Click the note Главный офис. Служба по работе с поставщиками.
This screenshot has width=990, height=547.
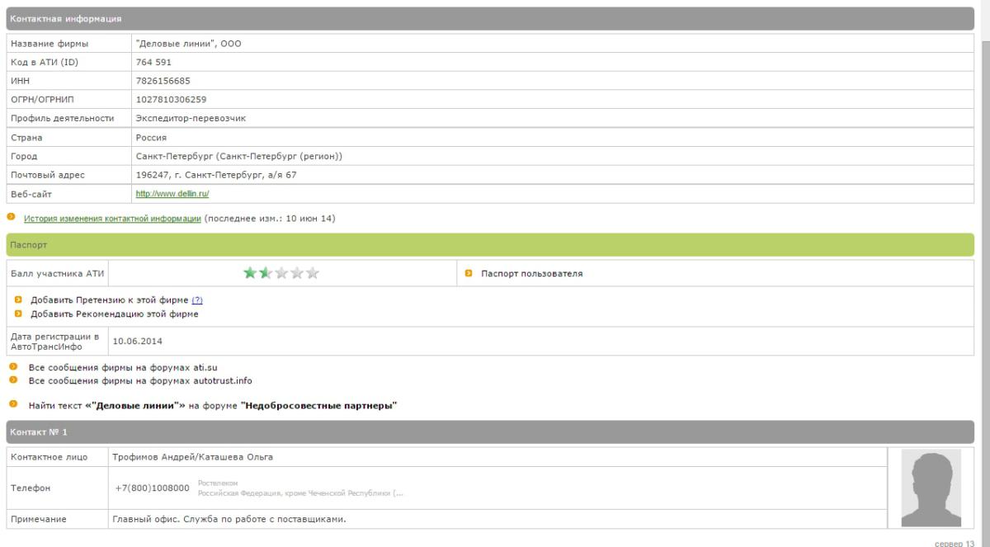(x=228, y=519)
